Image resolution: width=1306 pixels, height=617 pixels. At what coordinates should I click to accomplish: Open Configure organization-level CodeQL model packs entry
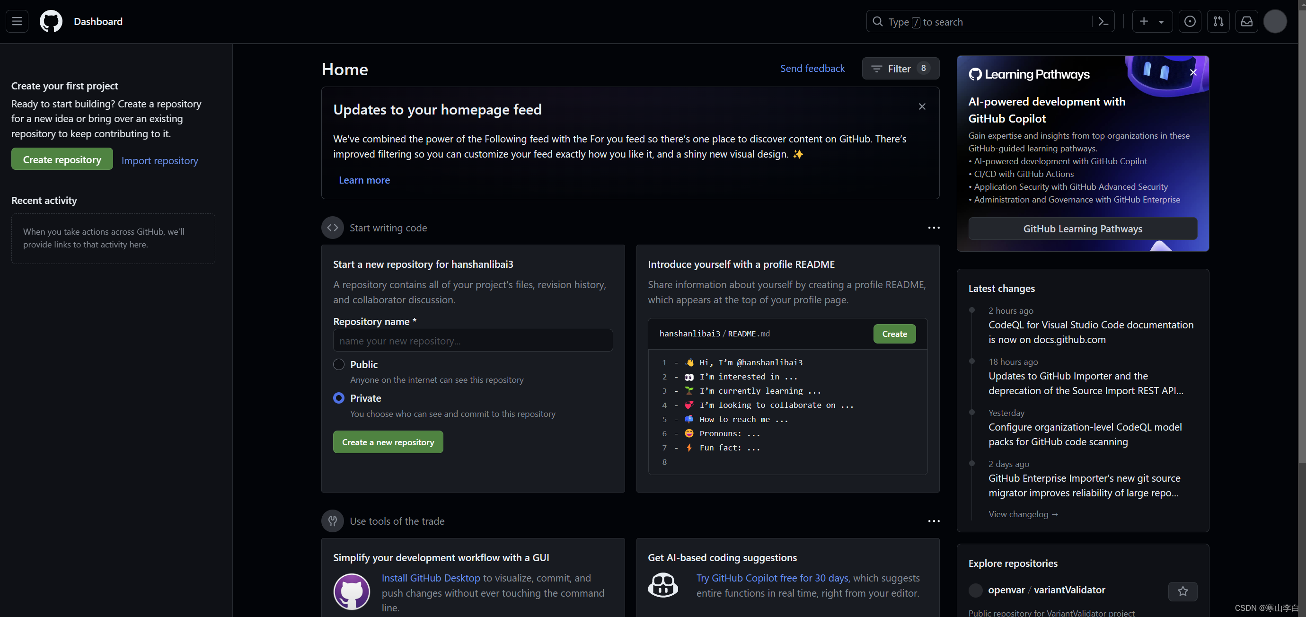[1085, 434]
